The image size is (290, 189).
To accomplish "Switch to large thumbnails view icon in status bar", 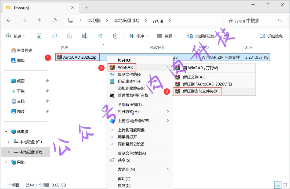I will [285, 185].
